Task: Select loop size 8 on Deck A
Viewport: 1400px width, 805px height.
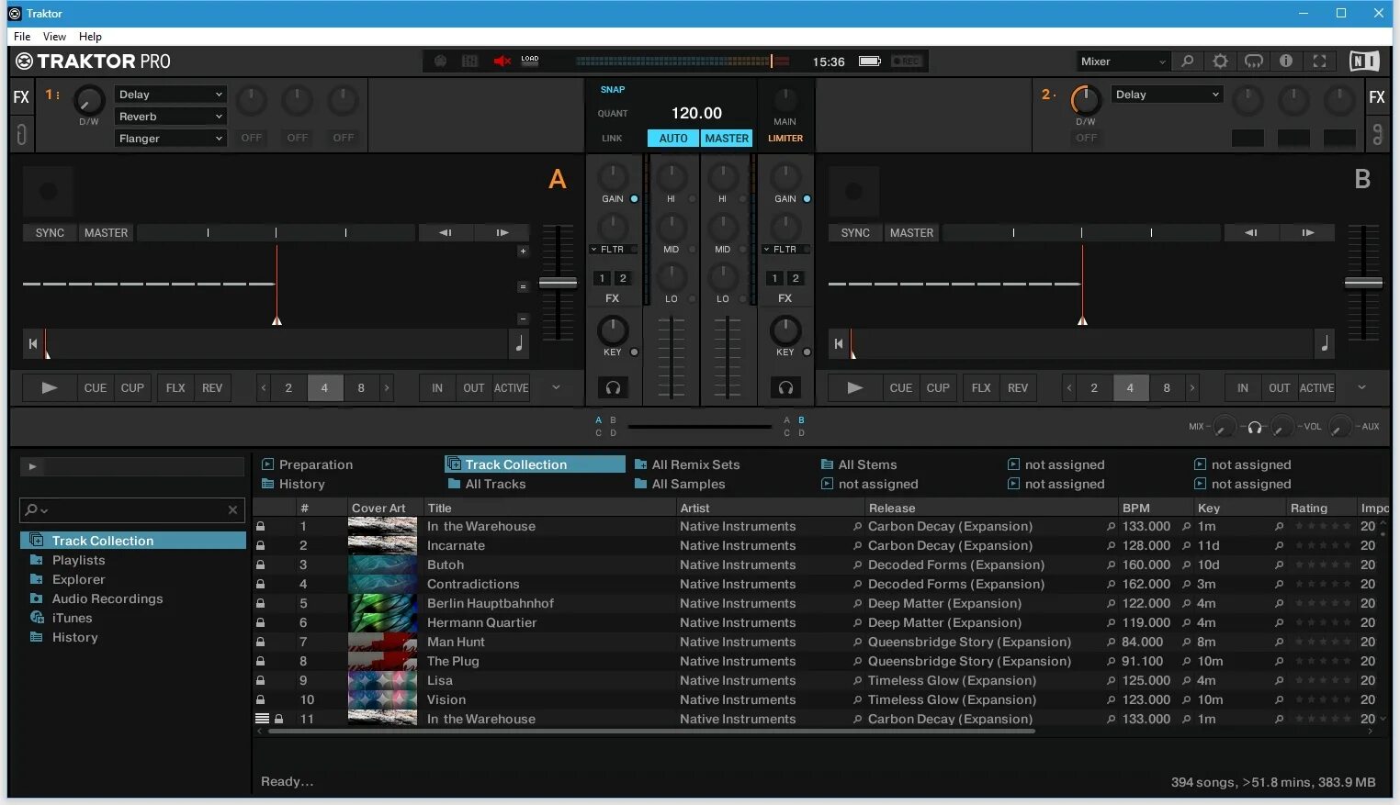Action: (x=361, y=387)
